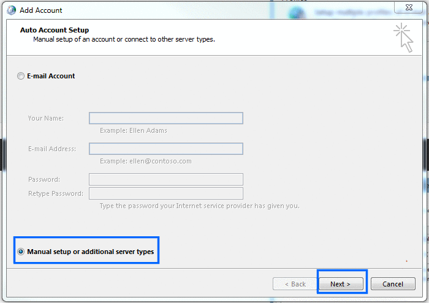Cancel the Add Account dialog
Screen dimensions: 429x303
tap(393, 284)
